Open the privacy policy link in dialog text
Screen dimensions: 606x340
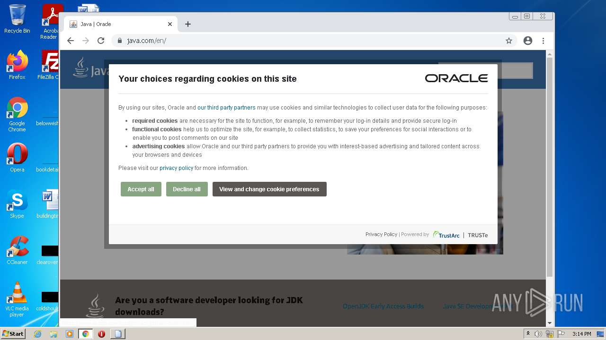pyautogui.click(x=176, y=168)
